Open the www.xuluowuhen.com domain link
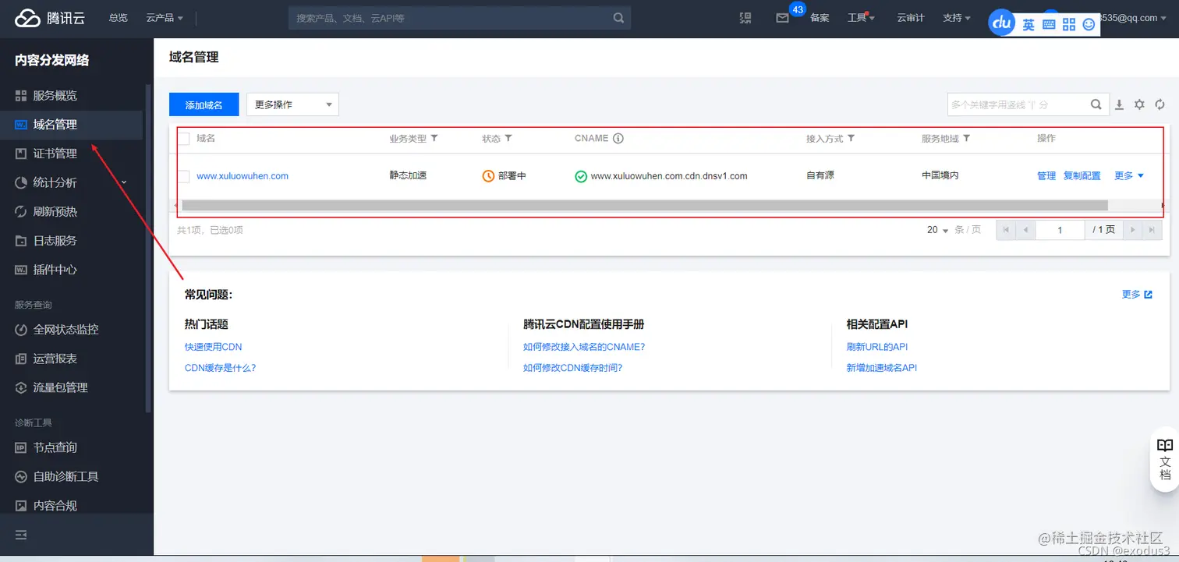Screen dimensions: 1179x562 point(243,176)
